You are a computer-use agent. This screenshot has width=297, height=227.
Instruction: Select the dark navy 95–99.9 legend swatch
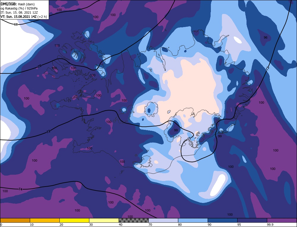tap(252, 220)
